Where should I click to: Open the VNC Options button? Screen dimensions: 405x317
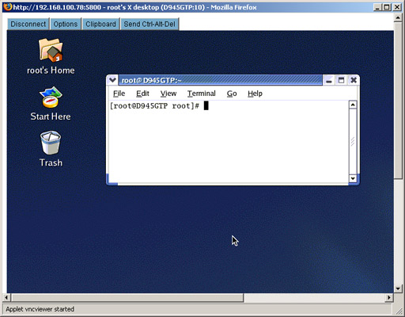click(x=66, y=24)
